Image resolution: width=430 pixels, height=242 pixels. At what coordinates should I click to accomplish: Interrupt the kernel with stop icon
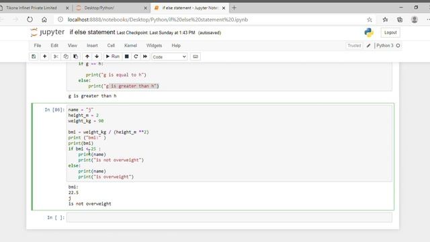pyautogui.click(x=127, y=56)
